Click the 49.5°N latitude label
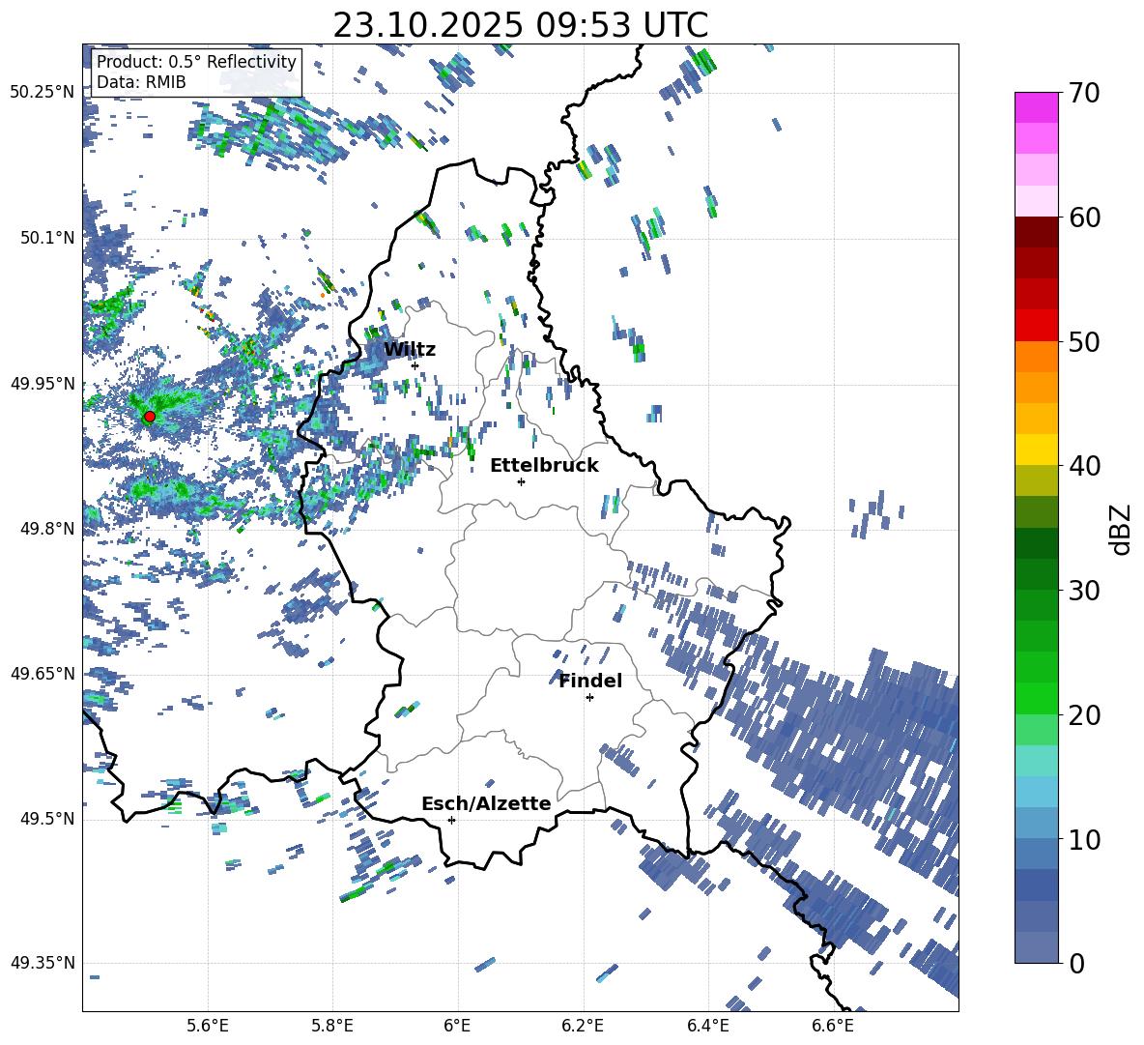This screenshot has width=1144, height=1045. tap(46, 819)
